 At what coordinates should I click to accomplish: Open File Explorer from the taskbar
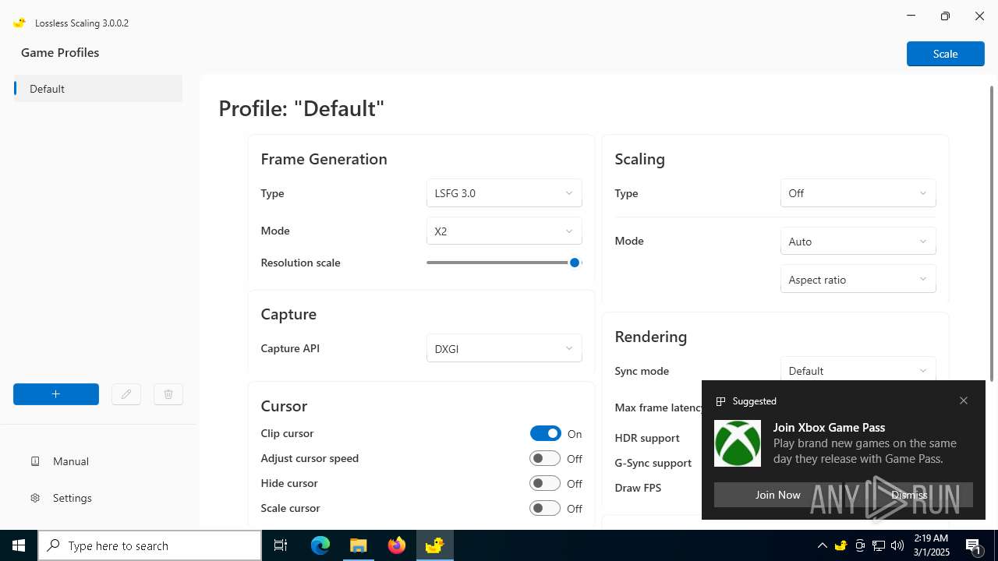[x=359, y=545]
